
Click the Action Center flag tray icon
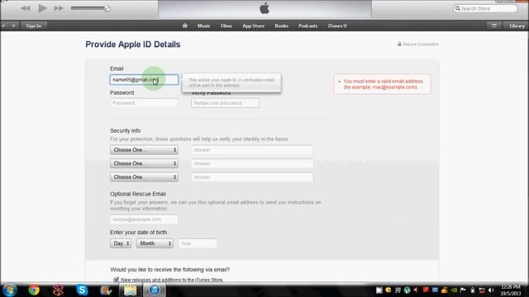pyautogui.click(x=463, y=290)
